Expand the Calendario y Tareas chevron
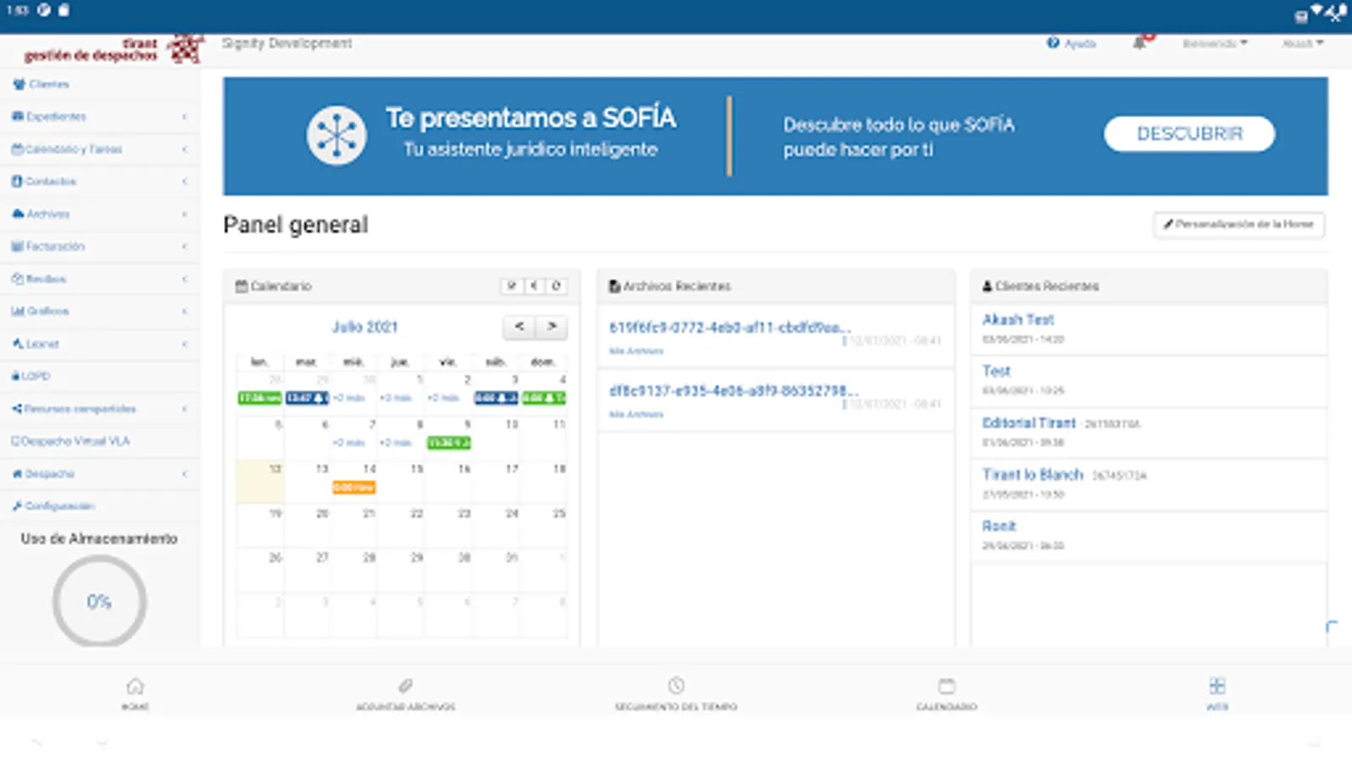Screen dimensions: 1352x760 [184, 149]
